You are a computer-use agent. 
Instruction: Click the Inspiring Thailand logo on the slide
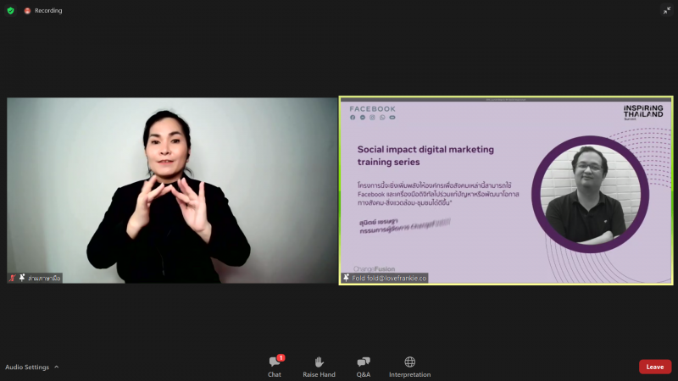coord(643,112)
